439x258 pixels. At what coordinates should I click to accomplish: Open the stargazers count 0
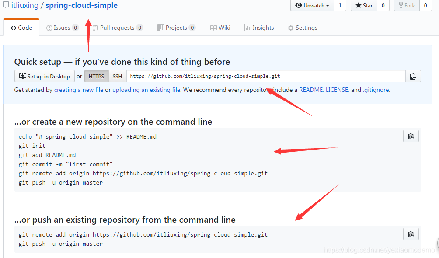tap(383, 5)
